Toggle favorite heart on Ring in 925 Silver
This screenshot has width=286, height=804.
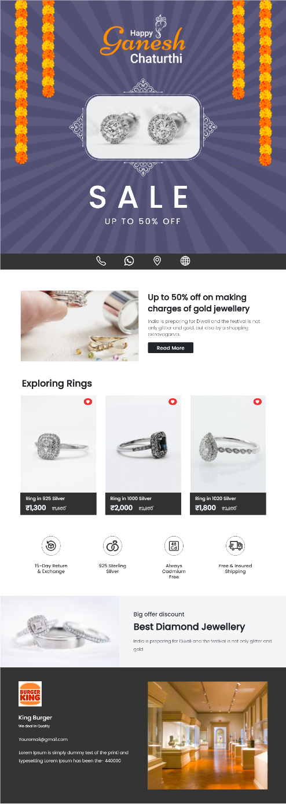88,402
